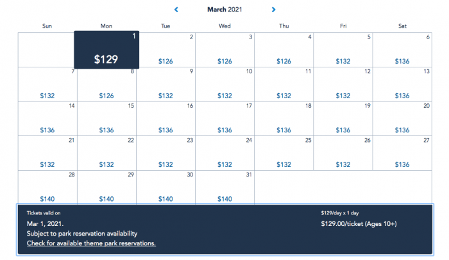The width and height of the screenshot is (449, 260).
Task: Open Check for available theme park reservations link
Action: coord(91,243)
